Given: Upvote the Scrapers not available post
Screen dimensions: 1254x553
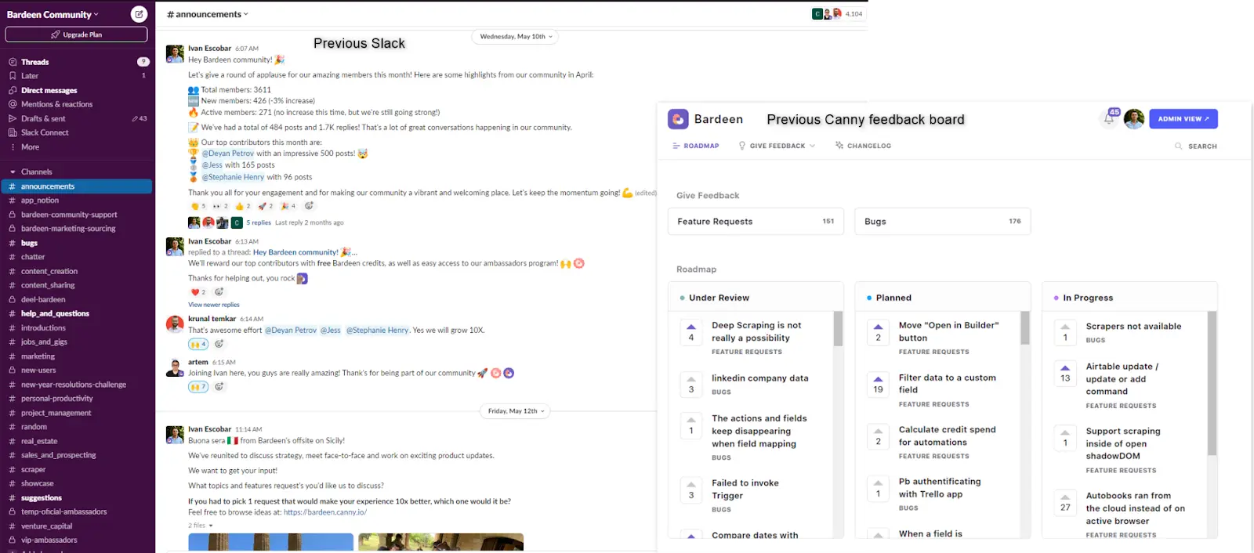Looking at the screenshot, I should tap(1065, 333).
